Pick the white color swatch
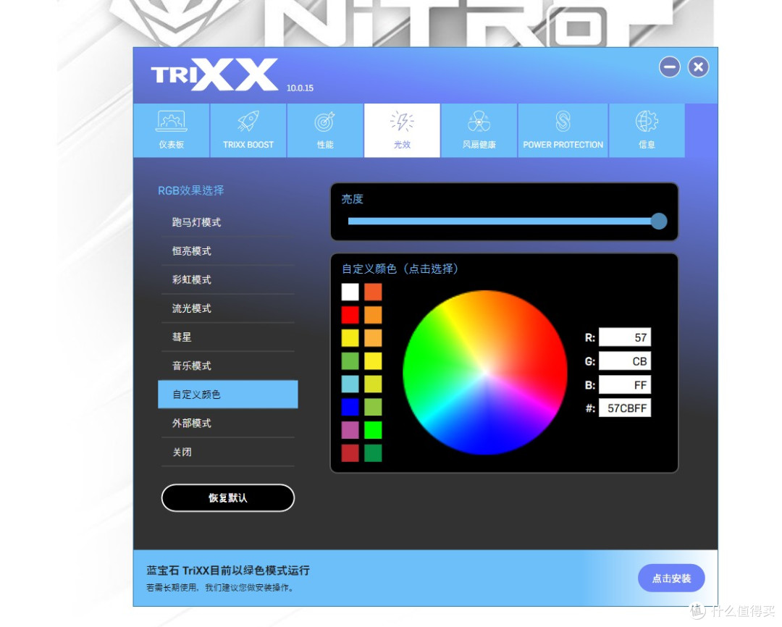Image resolution: width=782 pixels, height=627 pixels. [350, 292]
